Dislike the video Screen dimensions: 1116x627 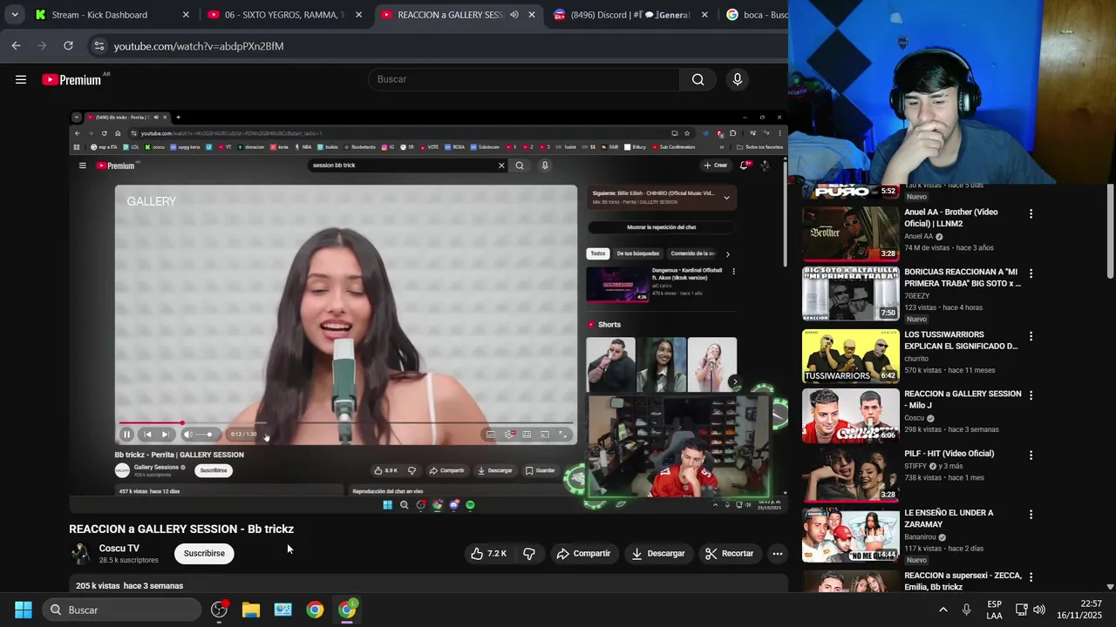click(529, 553)
